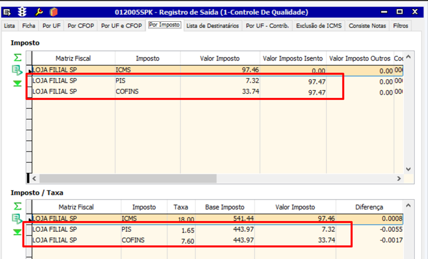Click the 33.74 value in upper COFINS row
This screenshot has width=428, height=259.
tap(250, 91)
